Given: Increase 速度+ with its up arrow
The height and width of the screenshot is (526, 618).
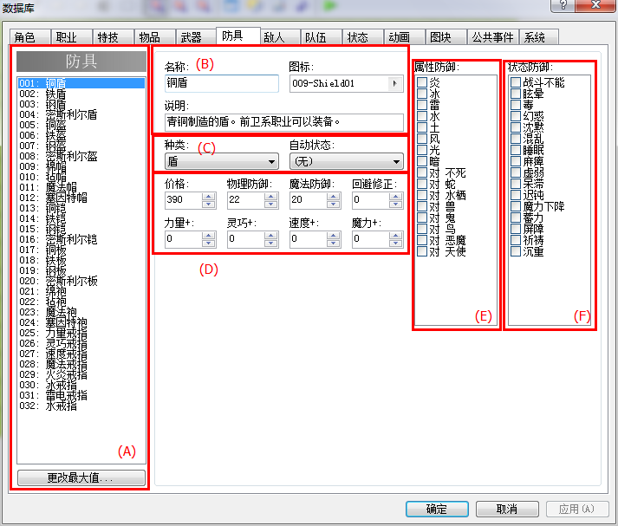Looking at the screenshot, I should 333,235.
